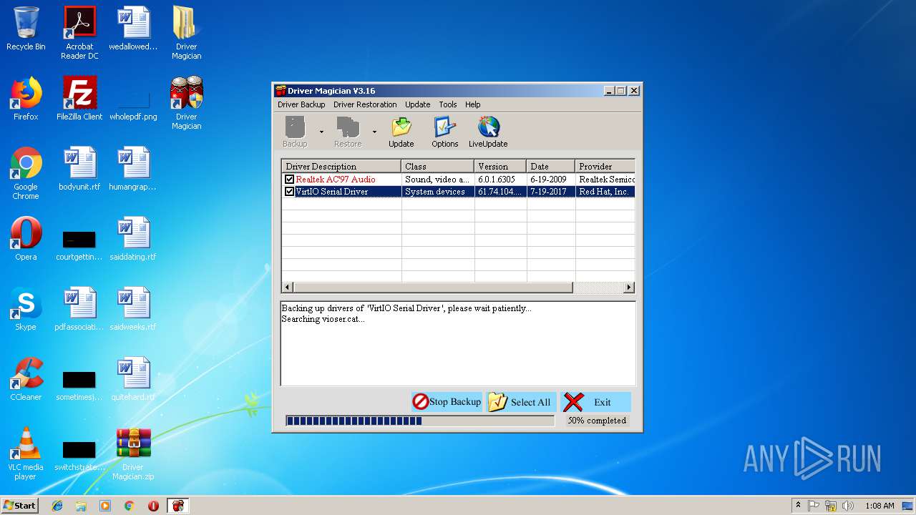Show hidden tray icons arrow
This screenshot has width=916, height=515.
coord(798,506)
